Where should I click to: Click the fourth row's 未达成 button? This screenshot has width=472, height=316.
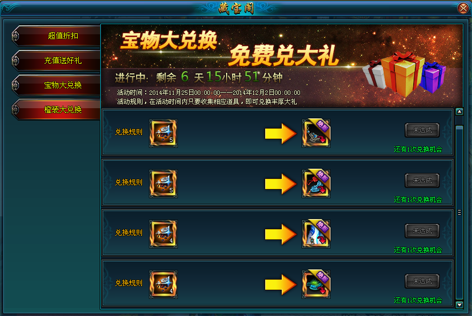pos(422,281)
